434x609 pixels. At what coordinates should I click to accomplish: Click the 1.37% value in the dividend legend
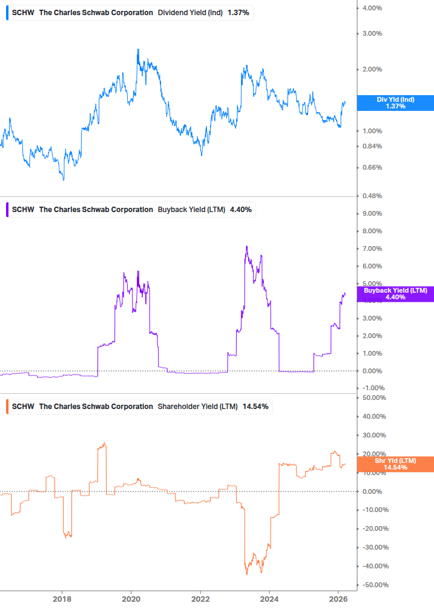click(x=238, y=13)
